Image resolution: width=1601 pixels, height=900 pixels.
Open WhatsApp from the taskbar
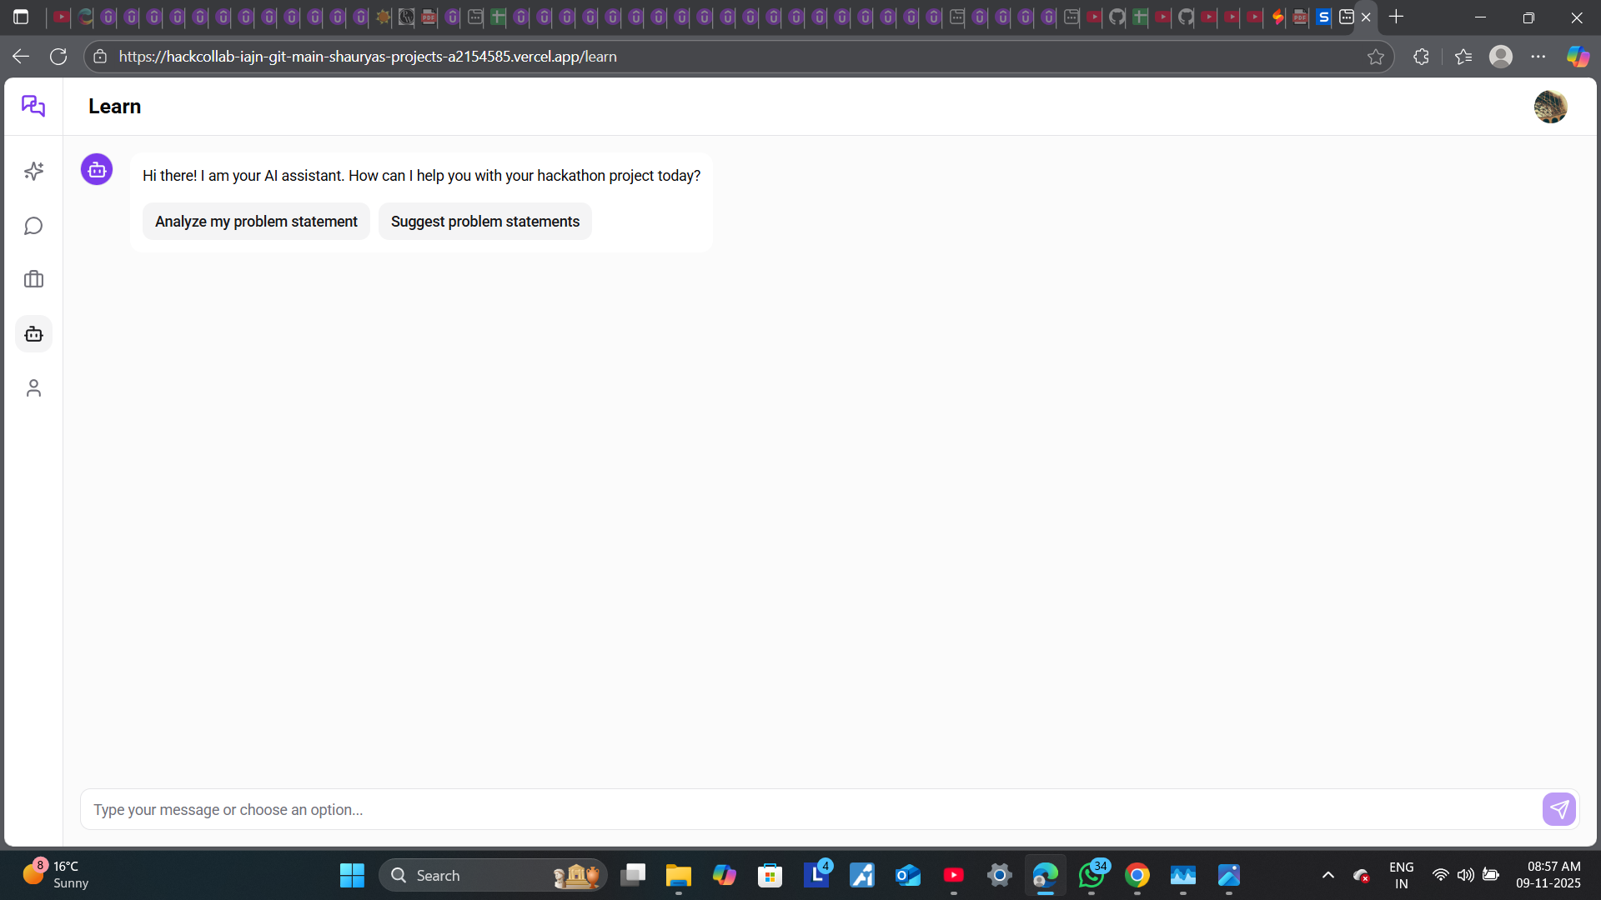tap(1091, 875)
